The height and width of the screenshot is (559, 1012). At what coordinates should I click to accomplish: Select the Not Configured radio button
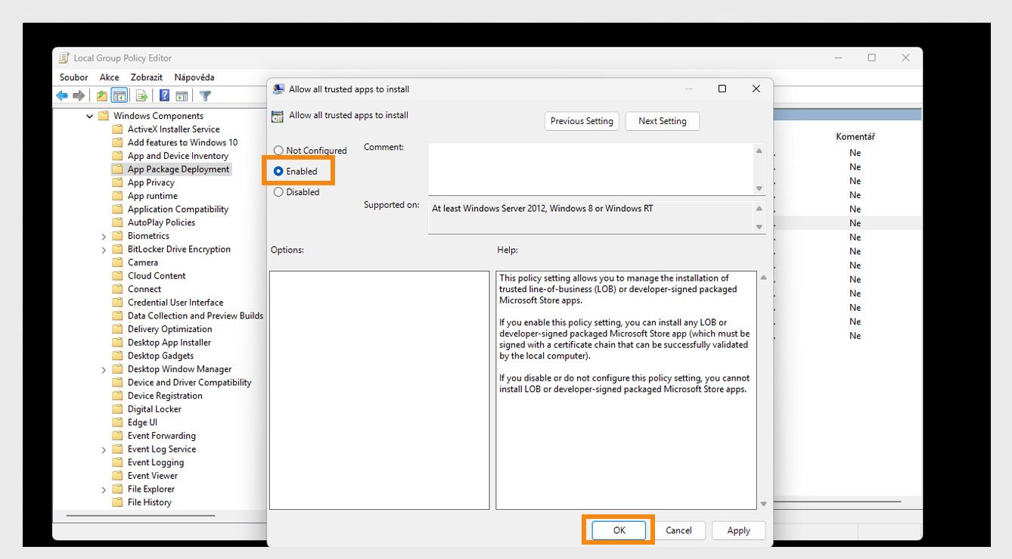click(278, 151)
